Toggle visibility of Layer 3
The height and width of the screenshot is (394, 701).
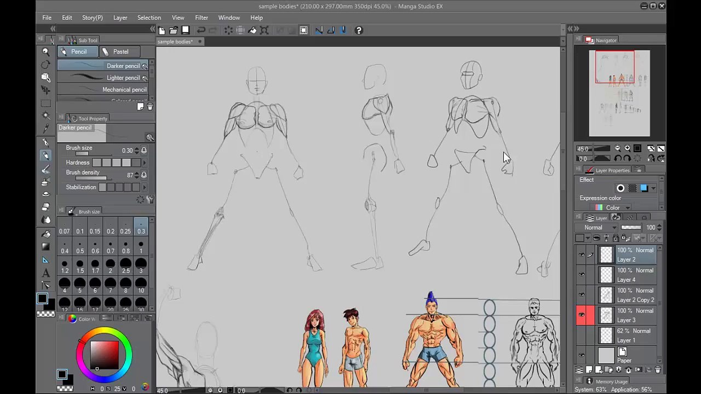click(581, 315)
